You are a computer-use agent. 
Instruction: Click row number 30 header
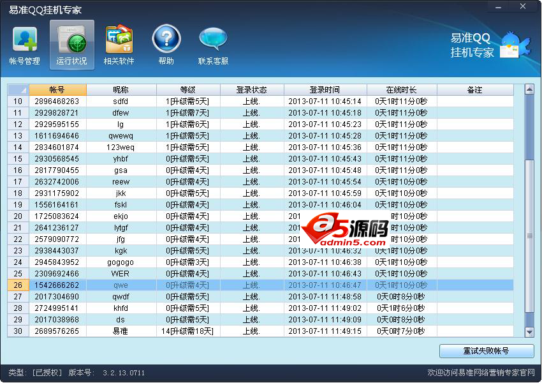18,331
